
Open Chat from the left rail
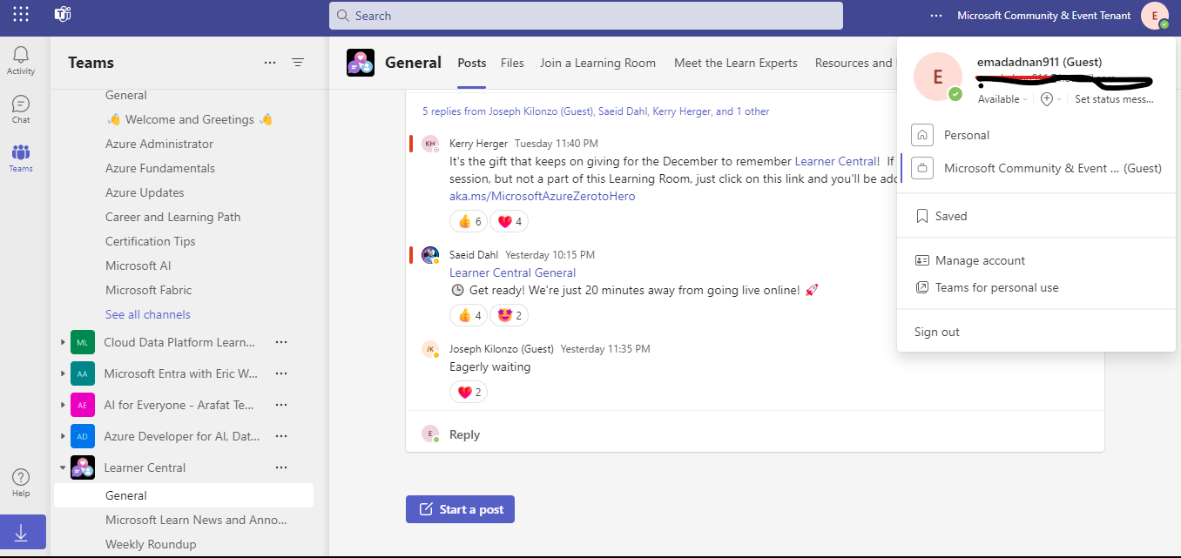click(x=20, y=104)
